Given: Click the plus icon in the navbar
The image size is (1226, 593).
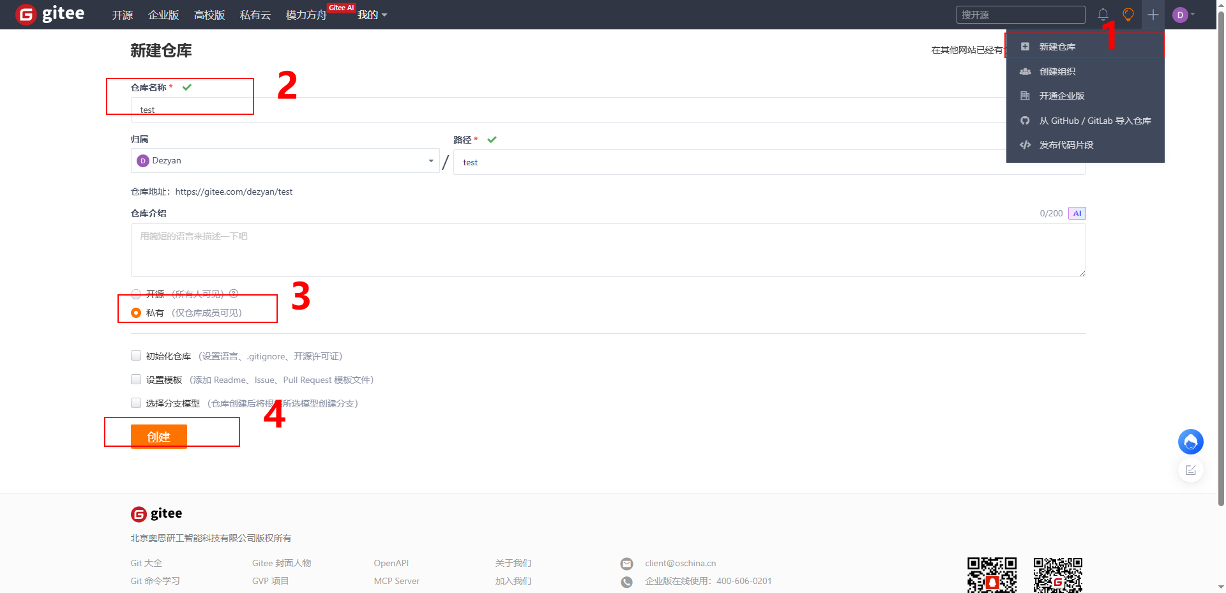Looking at the screenshot, I should [x=1153, y=15].
